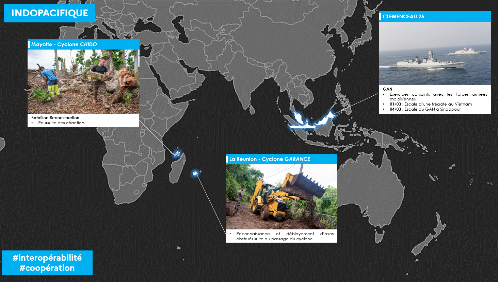Image resolution: width=498 pixels, height=282 pixels.
Task: Click the 01/03 Vietnam frigate bullet
Action: [x=431, y=104]
